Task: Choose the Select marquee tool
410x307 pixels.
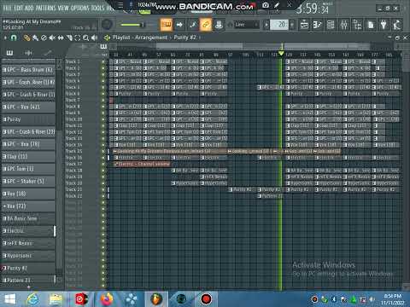Action: [78, 38]
